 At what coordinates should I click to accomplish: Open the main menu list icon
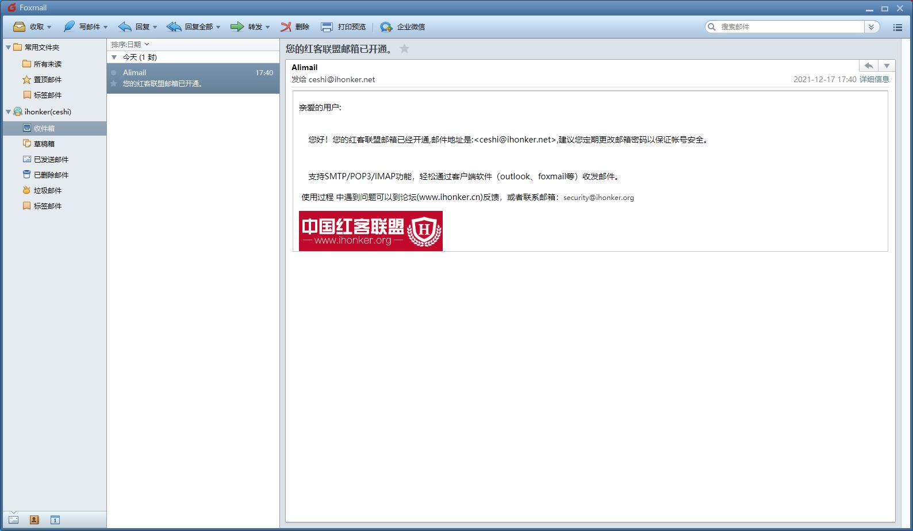(x=897, y=27)
